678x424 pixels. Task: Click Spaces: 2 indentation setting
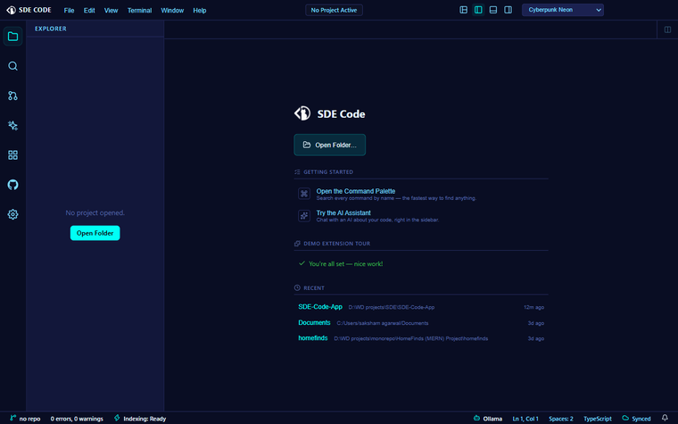point(561,419)
